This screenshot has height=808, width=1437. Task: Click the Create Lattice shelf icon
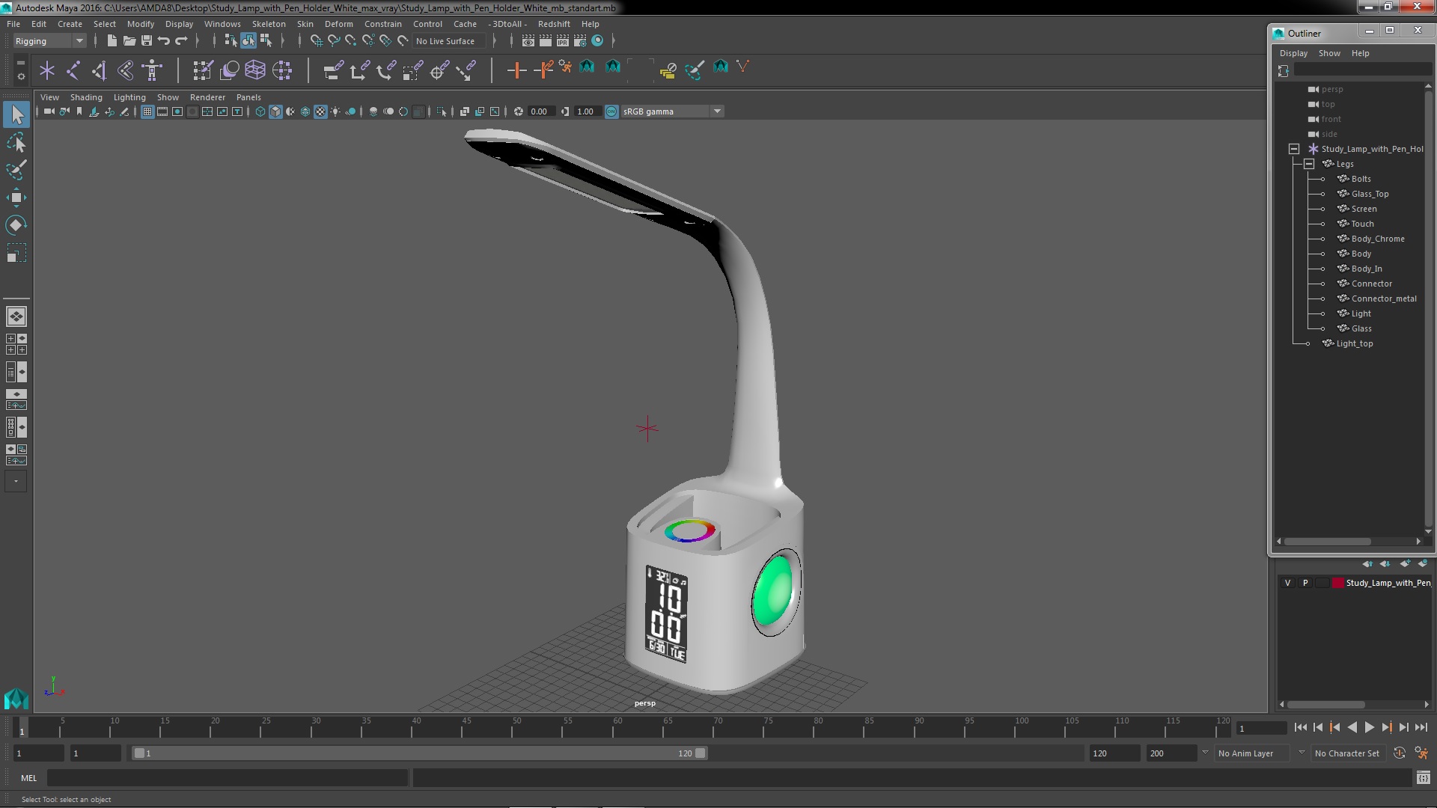tap(255, 70)
